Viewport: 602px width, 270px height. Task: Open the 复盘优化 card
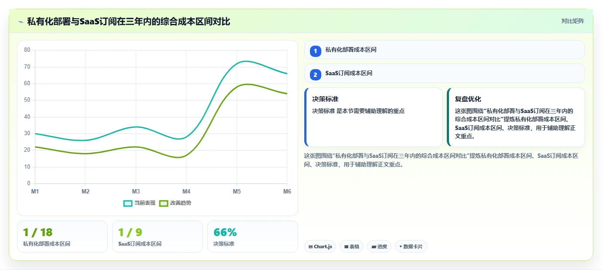click(516, 117)
